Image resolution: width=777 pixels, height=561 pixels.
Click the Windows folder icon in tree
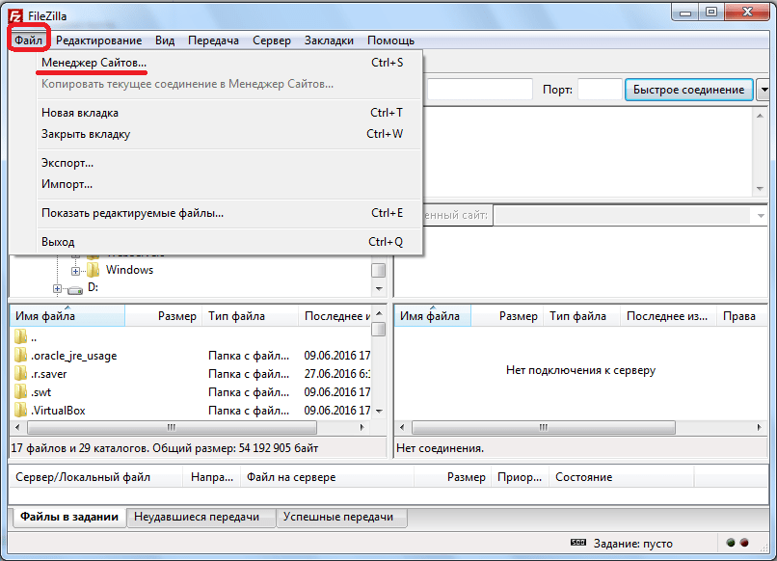[94, 270]
